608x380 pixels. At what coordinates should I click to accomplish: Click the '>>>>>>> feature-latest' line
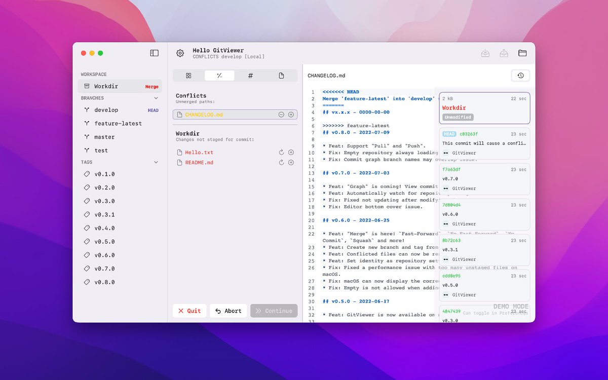[x=356, y=126]
